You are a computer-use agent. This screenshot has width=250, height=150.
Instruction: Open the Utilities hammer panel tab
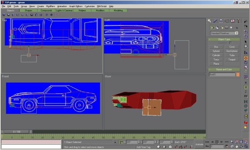pyautogui.click(x=238, y=21)
